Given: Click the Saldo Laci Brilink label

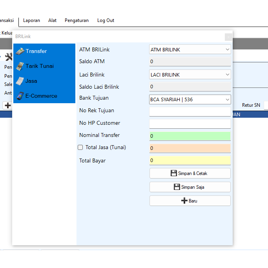Looking at the screenshot, I should [99, 87].
